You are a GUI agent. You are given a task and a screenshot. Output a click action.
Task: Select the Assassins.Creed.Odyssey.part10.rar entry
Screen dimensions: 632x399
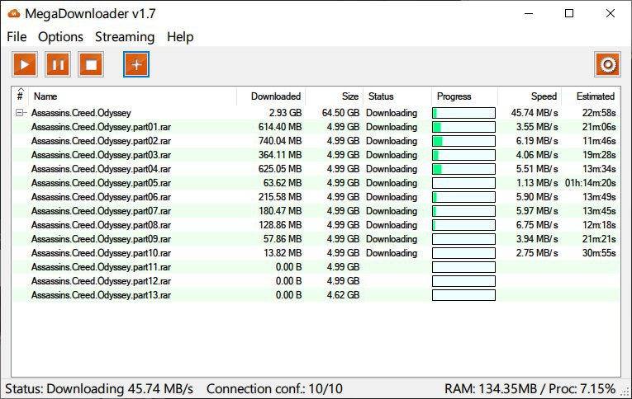click(x=101, y=253)
